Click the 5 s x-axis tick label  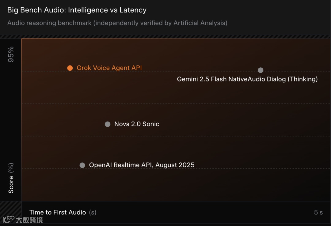click(x=318, y=212)
